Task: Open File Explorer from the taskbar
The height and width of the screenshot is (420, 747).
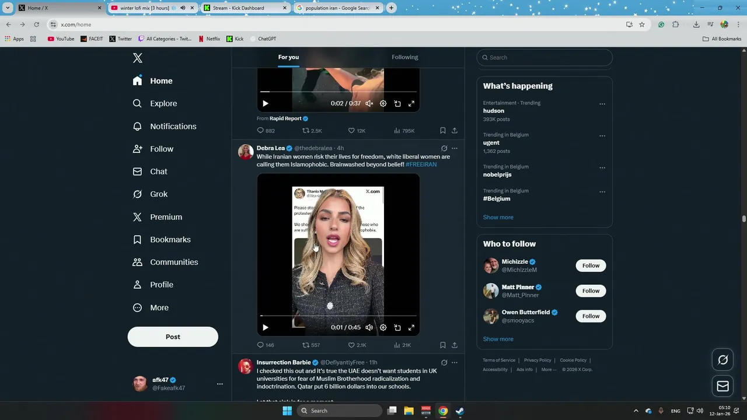Action: (x=409, y=411)
